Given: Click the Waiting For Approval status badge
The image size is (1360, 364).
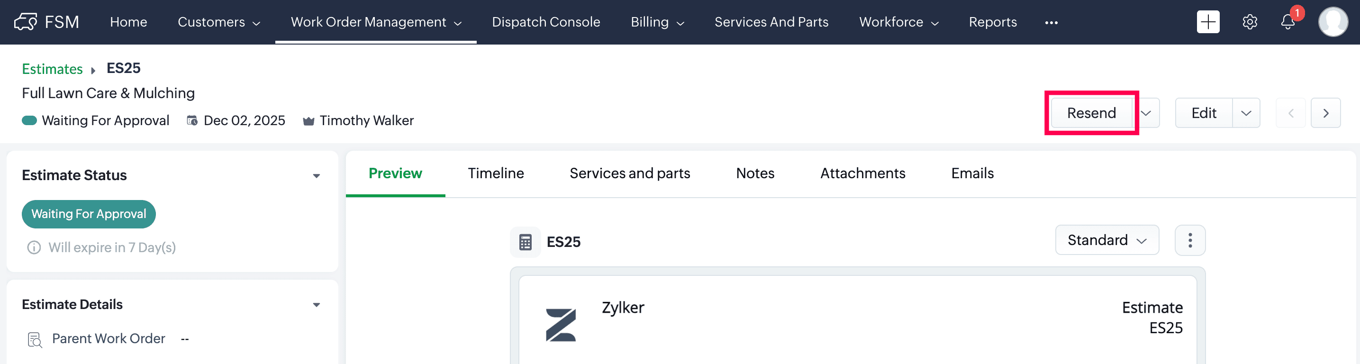Looking at the screenshot, I should pos(89,214).
